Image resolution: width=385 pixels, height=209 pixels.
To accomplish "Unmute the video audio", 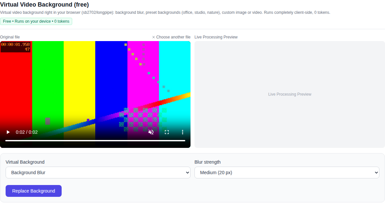I will pyautogui.click(x=151, y=132).
